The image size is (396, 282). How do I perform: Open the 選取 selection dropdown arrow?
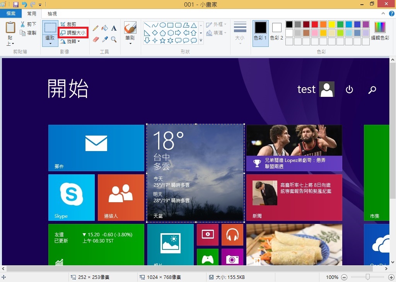pos(50,43)
